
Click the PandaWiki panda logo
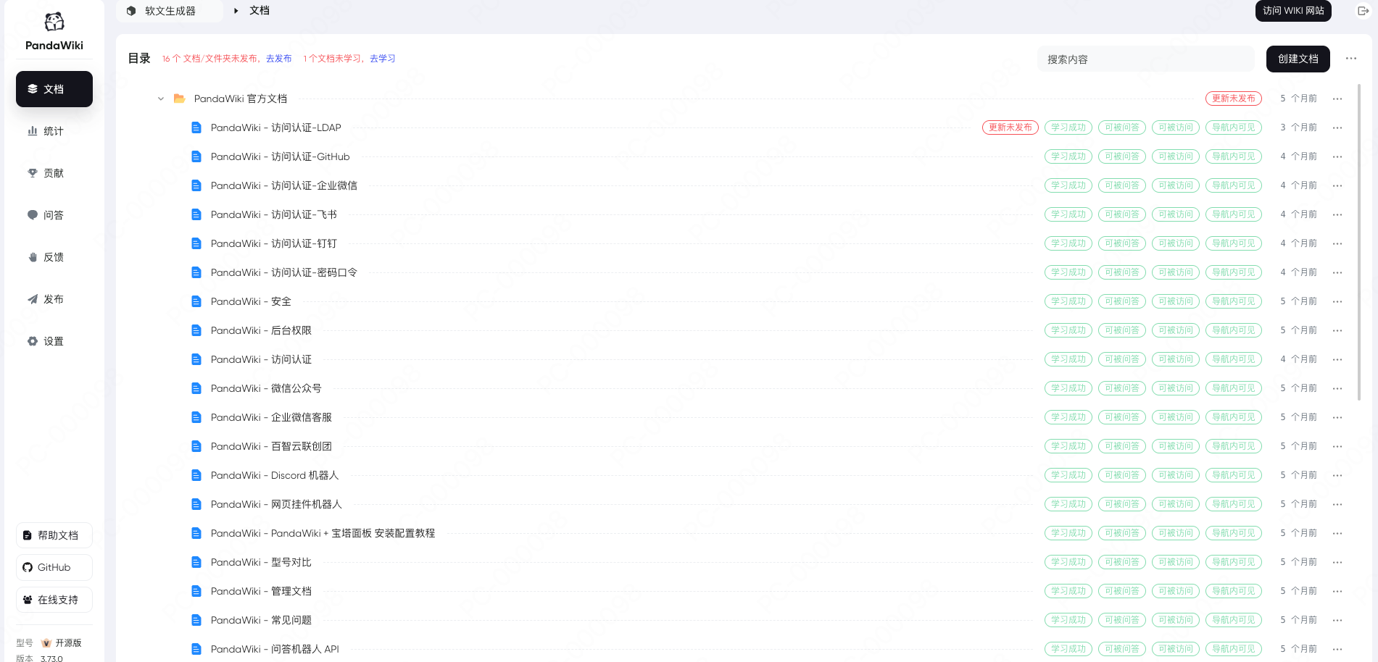point(54,22)
